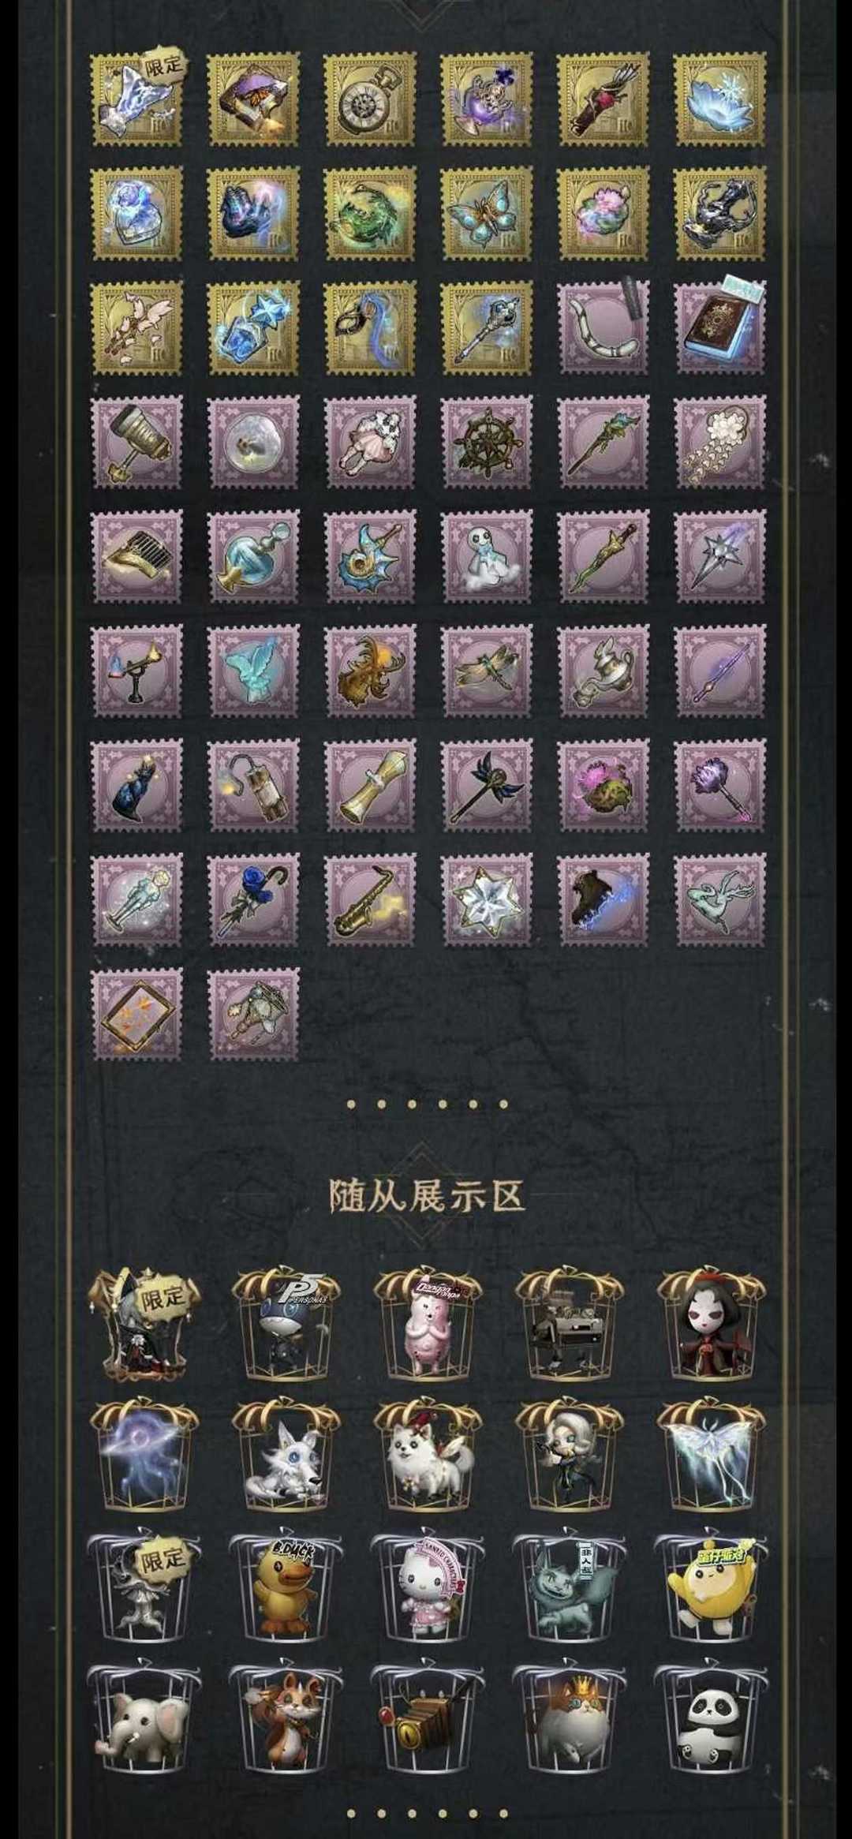
Task: Open the limited crystal dress stamp
Action: (136, 99)
